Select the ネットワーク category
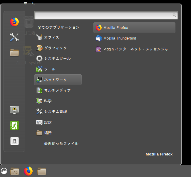191x177 pixels. 58,80
